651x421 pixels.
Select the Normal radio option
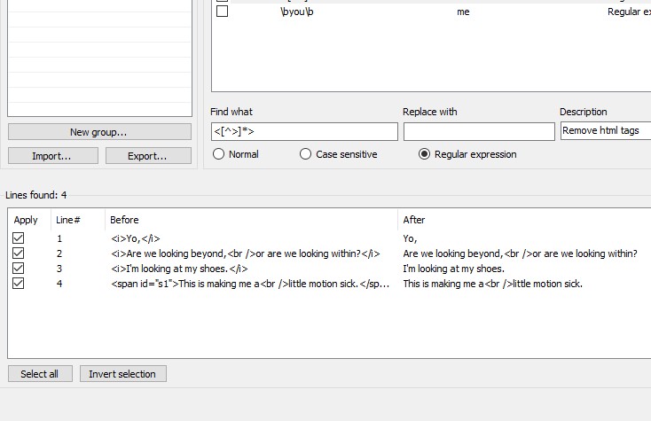tap(219, 154)
